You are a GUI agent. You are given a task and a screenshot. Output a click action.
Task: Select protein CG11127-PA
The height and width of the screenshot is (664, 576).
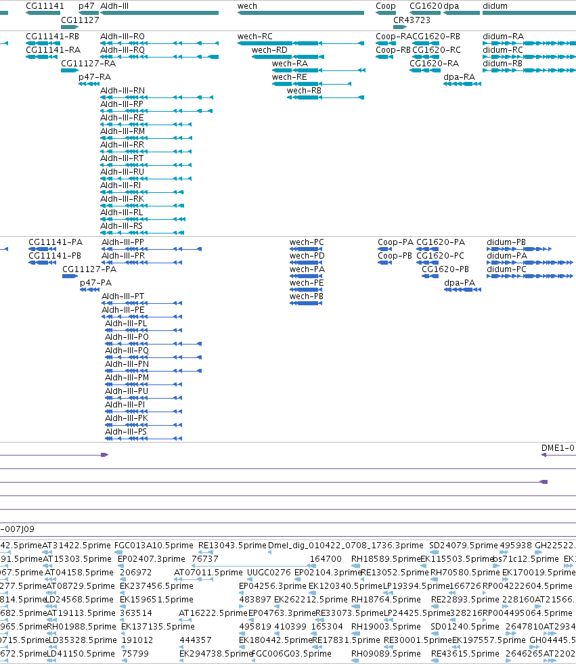coord(70,276)
